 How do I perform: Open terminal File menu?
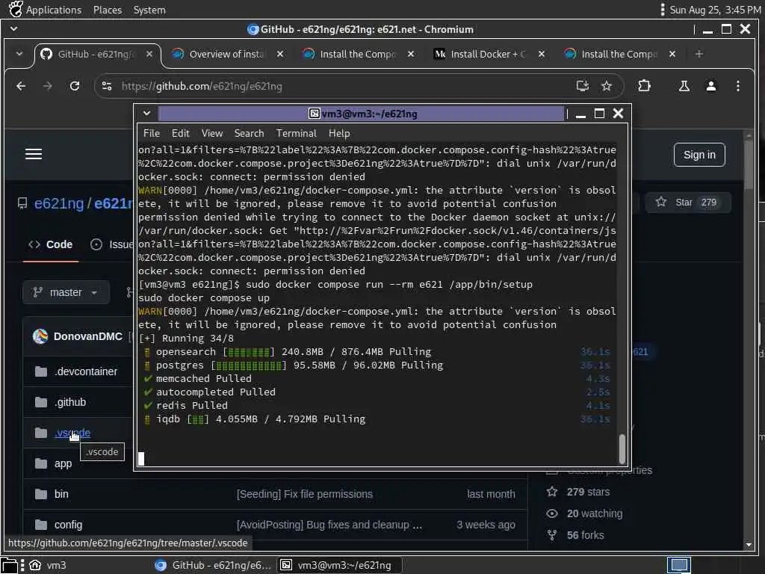tap(151, 133)
